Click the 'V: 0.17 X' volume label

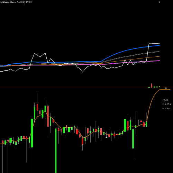(166, 104)
